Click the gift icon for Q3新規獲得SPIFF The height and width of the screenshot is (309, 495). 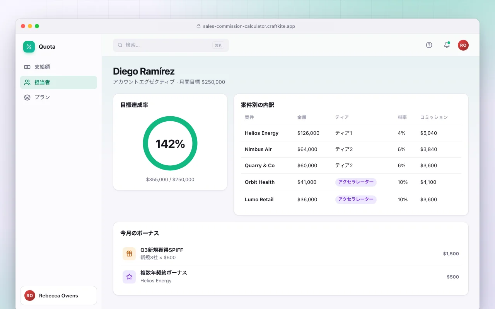tap(129, 254)
